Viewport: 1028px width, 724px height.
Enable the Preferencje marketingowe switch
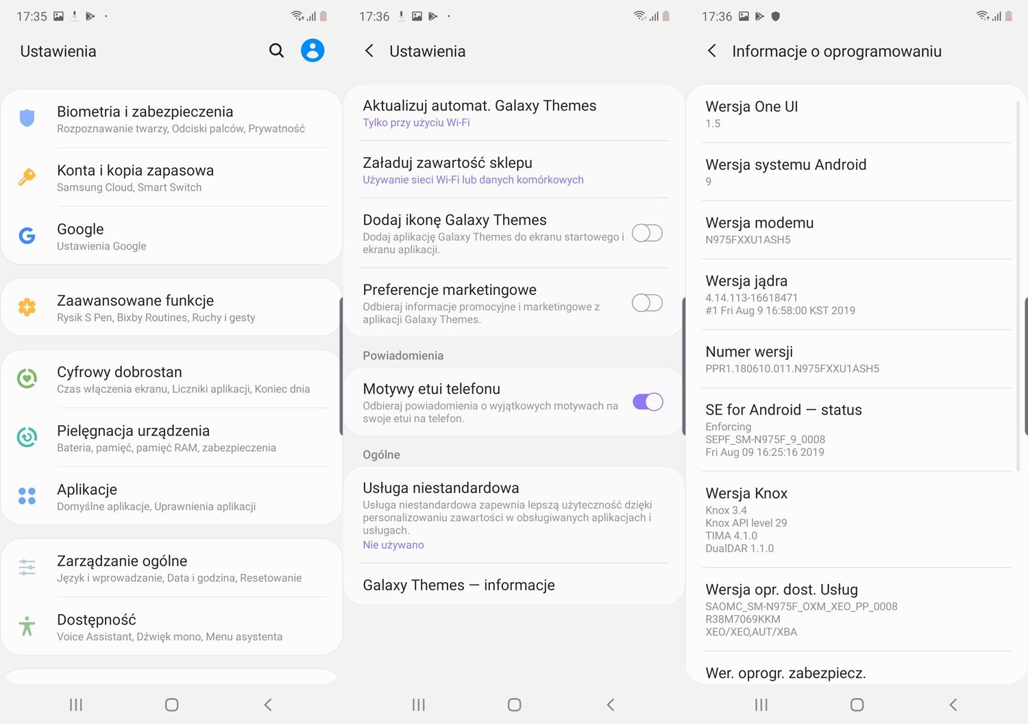tap(647, 303)
